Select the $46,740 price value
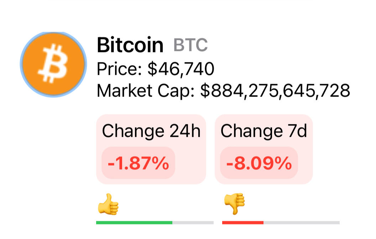Image resolution: width=376 pixels, height=239 pixels. pos(181,69)
